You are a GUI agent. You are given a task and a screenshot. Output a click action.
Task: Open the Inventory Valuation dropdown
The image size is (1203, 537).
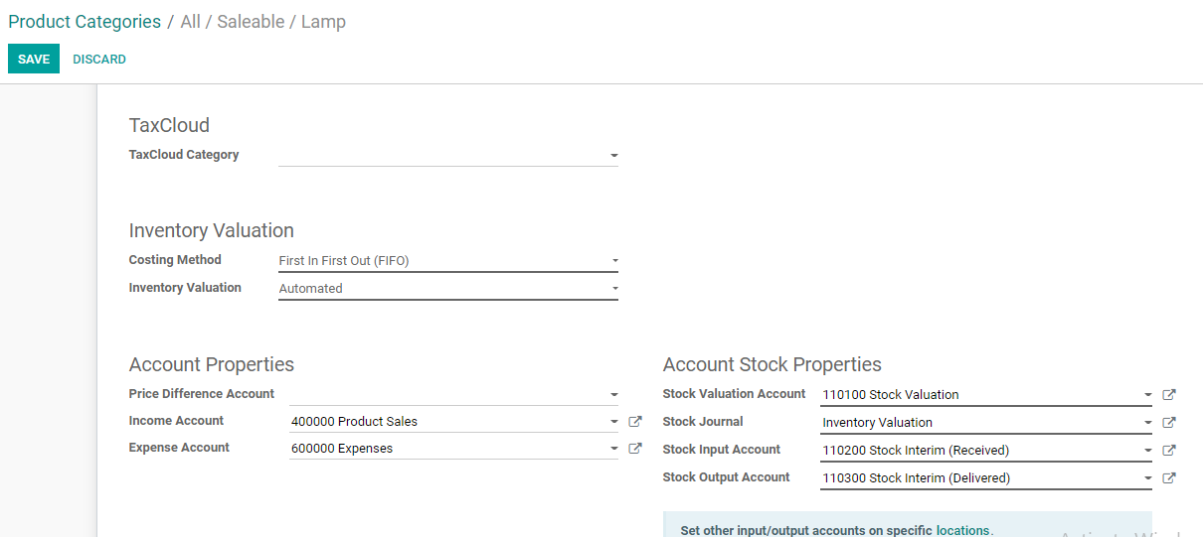coord(613,289)
